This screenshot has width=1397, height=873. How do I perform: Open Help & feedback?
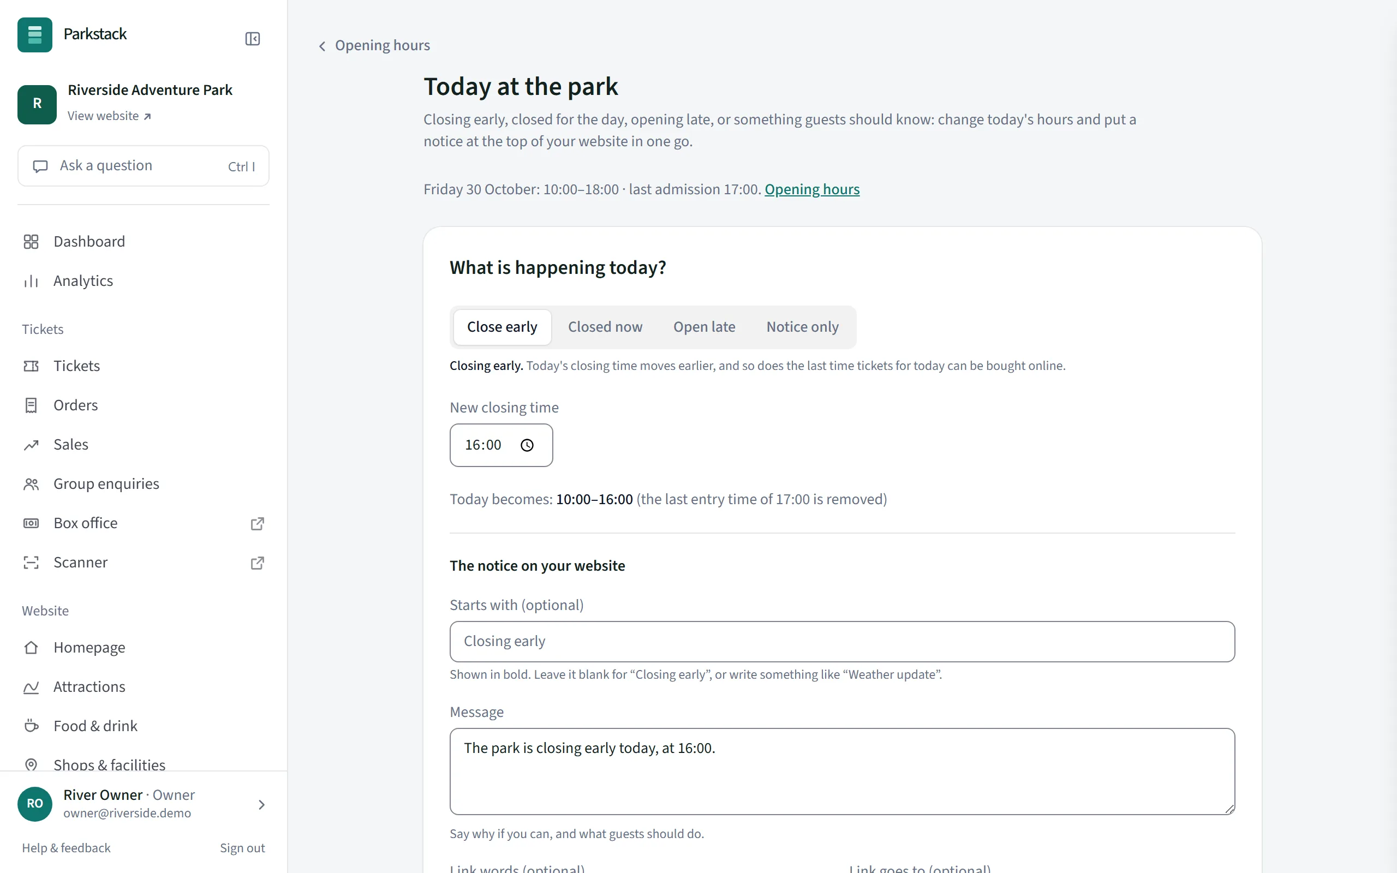[x=66, y=847]
